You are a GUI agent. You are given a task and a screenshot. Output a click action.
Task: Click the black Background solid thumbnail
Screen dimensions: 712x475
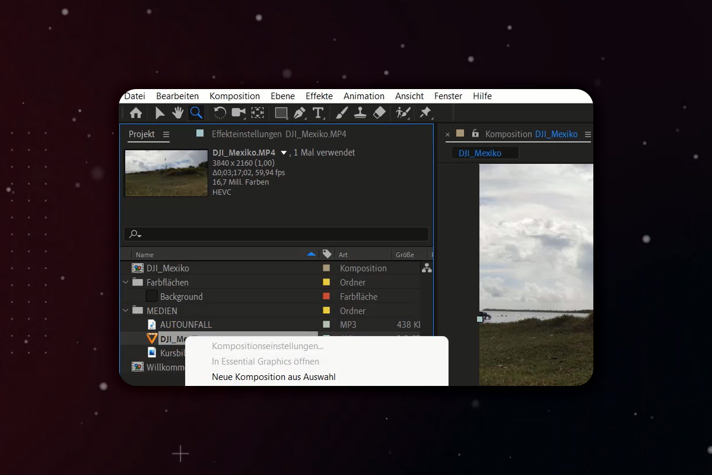tap(152, 296)
